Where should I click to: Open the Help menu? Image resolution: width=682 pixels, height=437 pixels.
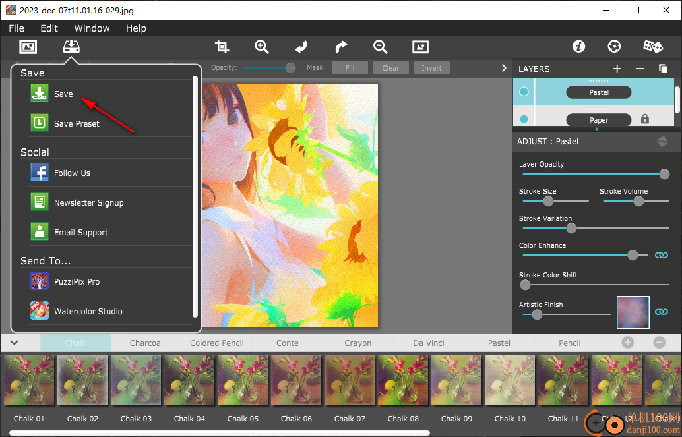[136, 28]
